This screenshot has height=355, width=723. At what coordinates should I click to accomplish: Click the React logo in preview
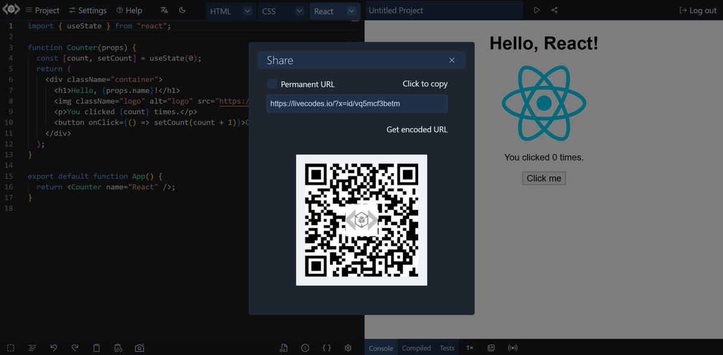point(544,103)
